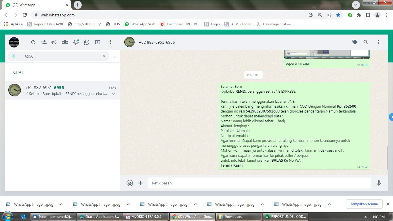
Task: Focus the Ketik pesan message box
Action: pyautogui.click(x=260, y=183)
